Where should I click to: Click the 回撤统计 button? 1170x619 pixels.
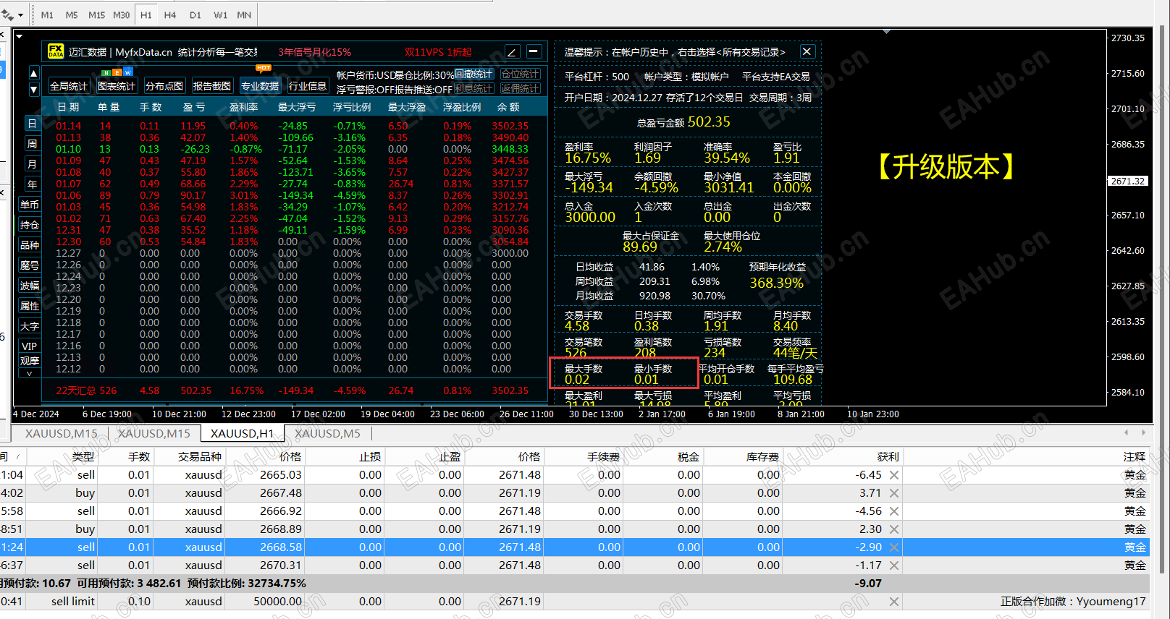[474, 74]
